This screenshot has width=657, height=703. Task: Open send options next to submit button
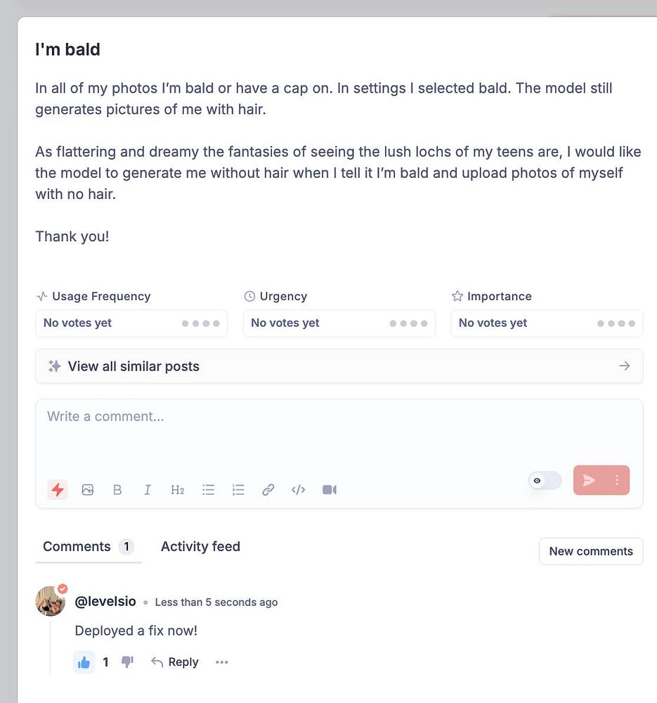[617, 480]
